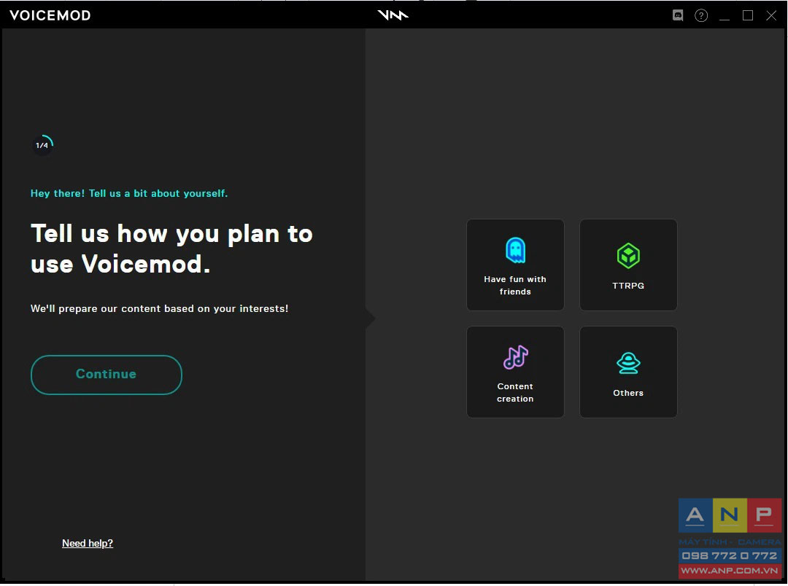Click the "We'll prepare our content" description text
Screen dimensions: 788x586
coord(159,308)
